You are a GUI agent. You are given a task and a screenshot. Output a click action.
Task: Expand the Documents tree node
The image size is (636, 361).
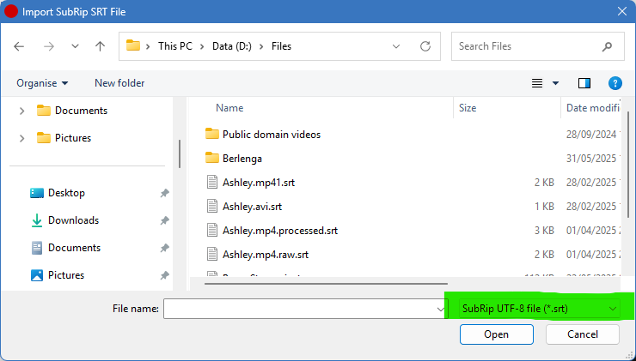point(21,111)
